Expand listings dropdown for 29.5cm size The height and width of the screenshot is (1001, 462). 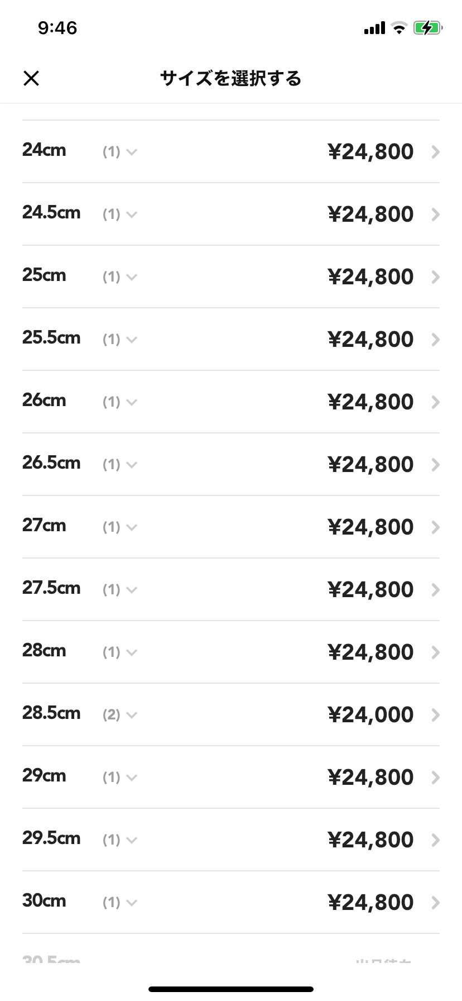click(120, 840)
